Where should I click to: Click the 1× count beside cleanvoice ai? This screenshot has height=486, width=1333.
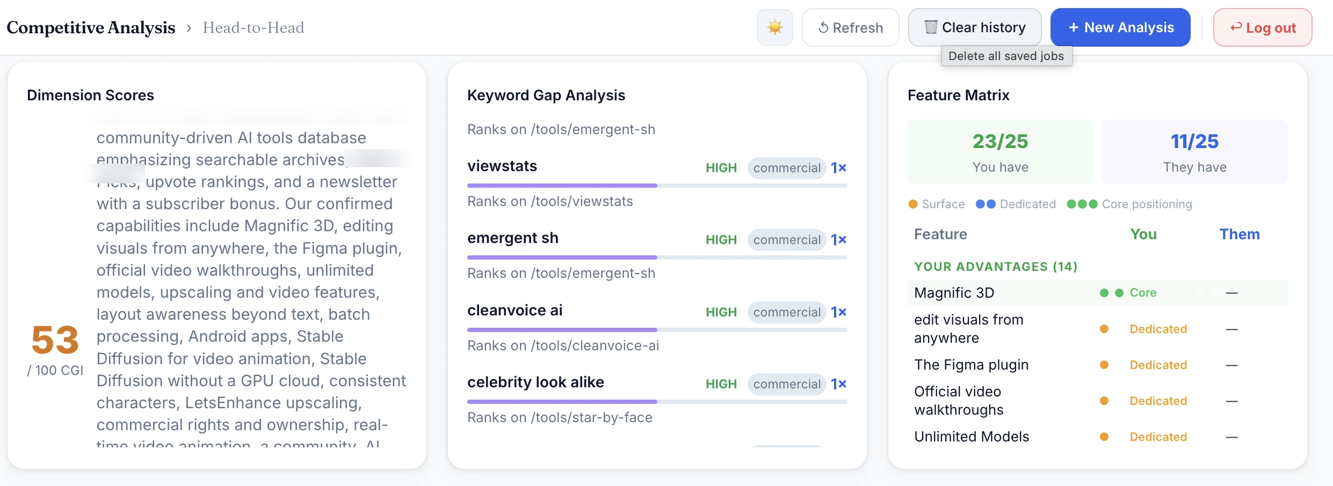838,312
